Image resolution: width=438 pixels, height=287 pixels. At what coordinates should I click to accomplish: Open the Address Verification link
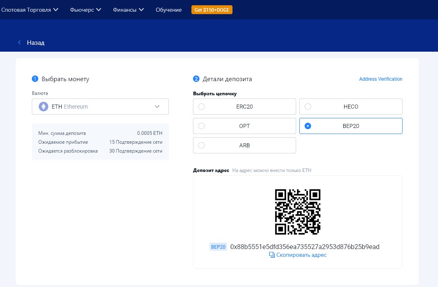click(381, 79)
